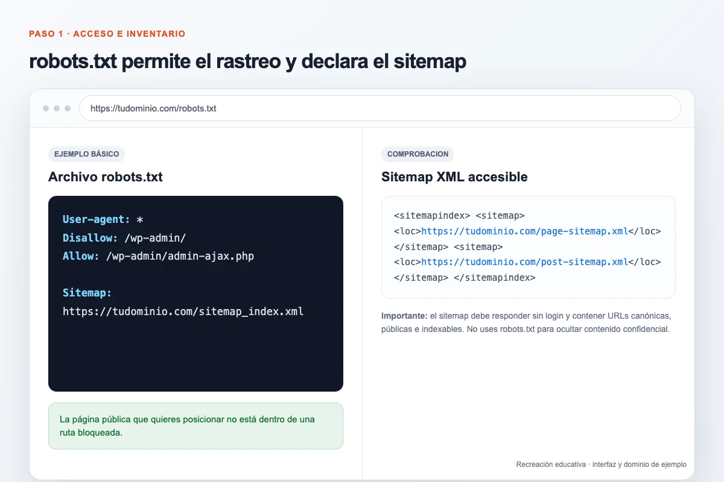This screenshot has height=482, width=724.
Task: Click the main title about robots.txt
Action: 247,62
